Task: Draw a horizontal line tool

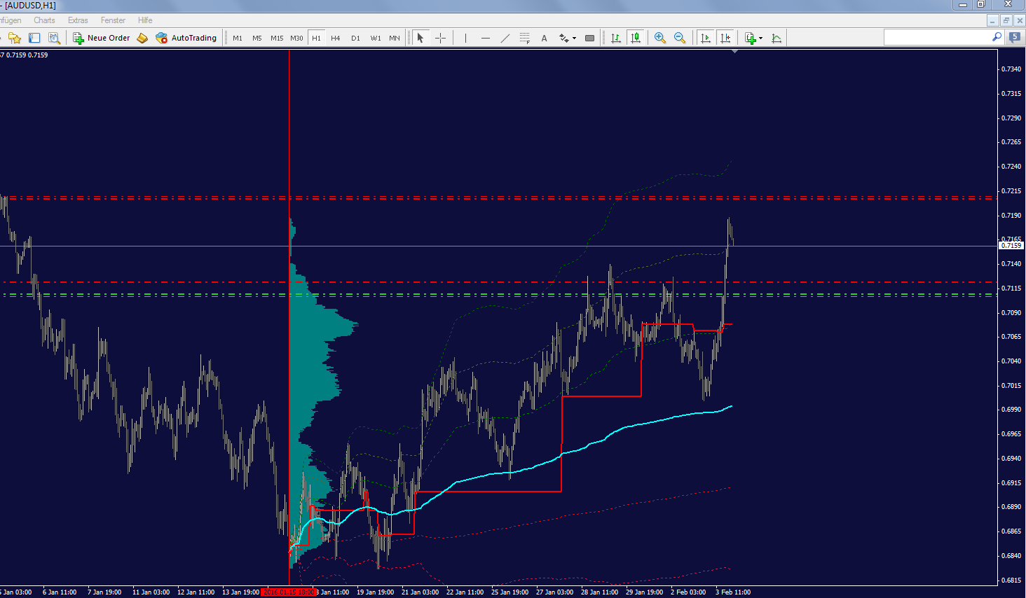Action: 485,38
